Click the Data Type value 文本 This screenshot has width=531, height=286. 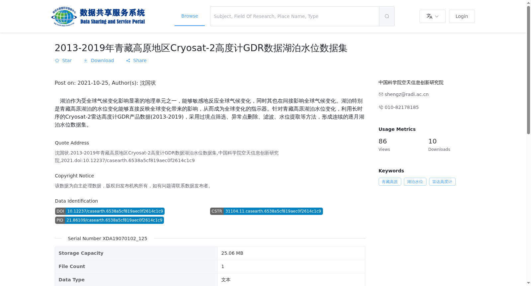pyautogui.click(x=226, y=280)
